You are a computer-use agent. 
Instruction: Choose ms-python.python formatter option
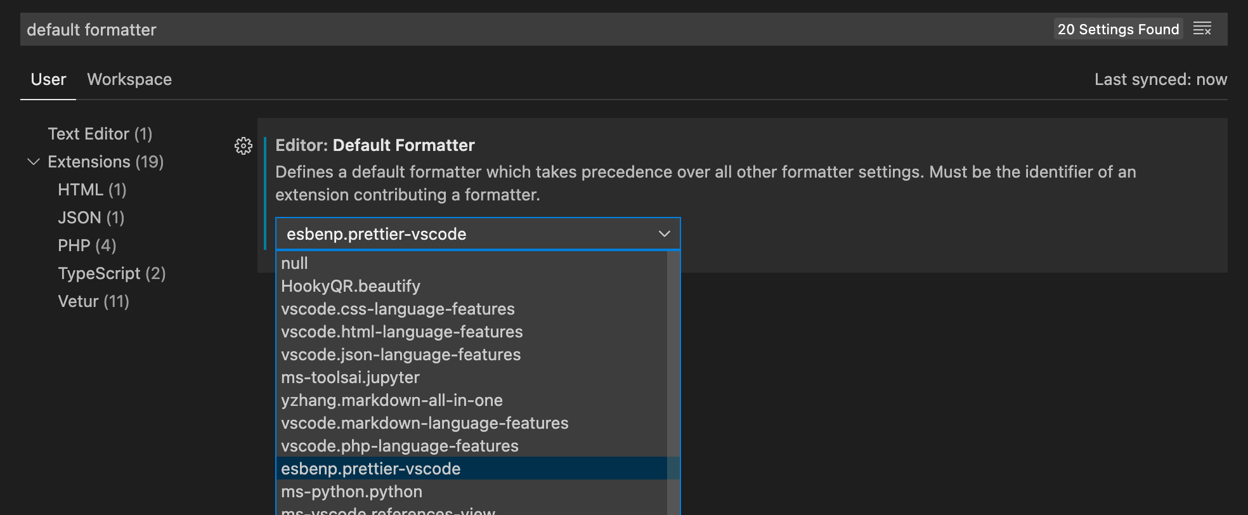(x=472, y=492)
